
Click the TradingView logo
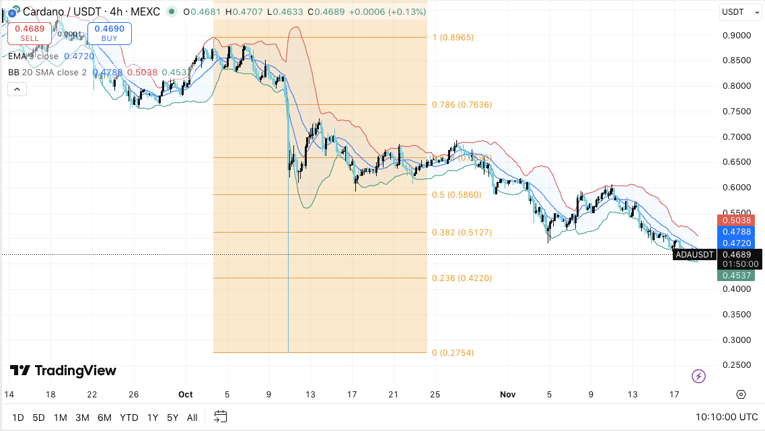(x=63, y=370)
